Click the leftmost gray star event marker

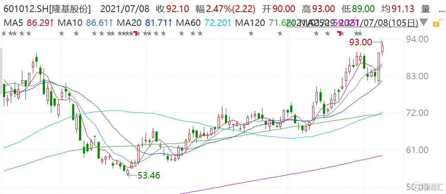(x=4, y=34)
